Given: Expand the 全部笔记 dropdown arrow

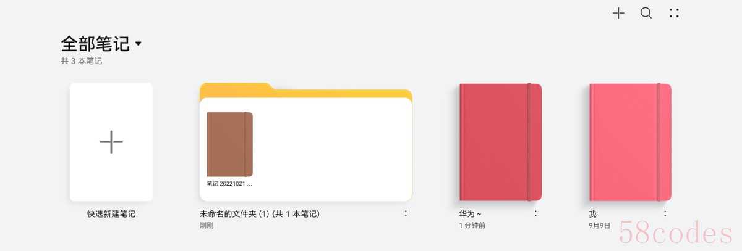Looking at the screenshot, I should click(x=138, y=44).
